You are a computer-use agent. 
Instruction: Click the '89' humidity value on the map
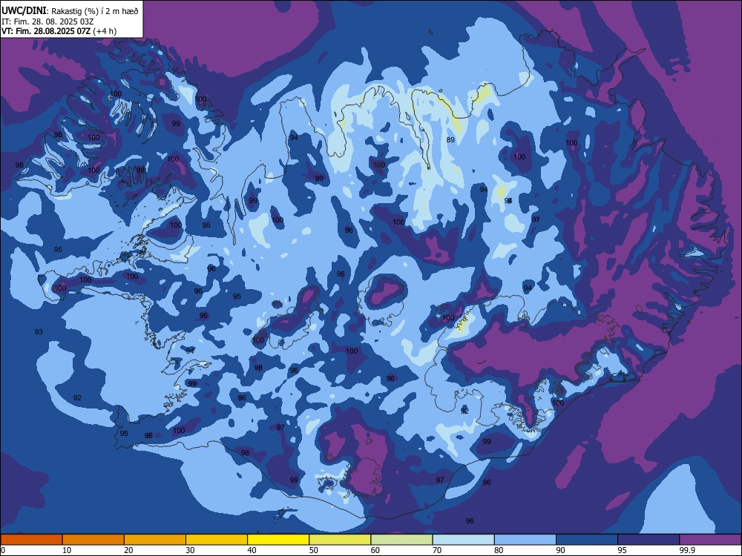pos(450,140)
